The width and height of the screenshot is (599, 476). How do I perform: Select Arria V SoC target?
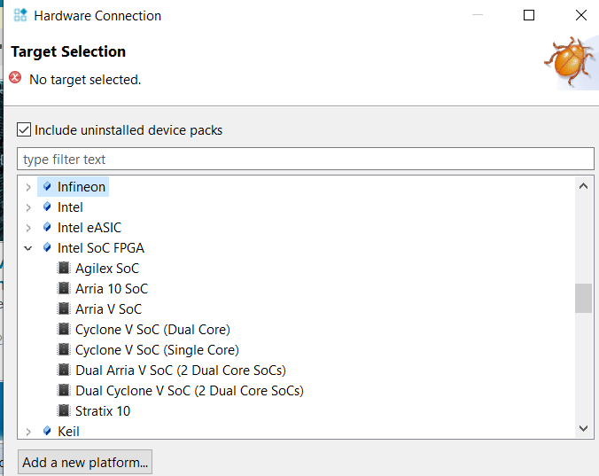108,309
